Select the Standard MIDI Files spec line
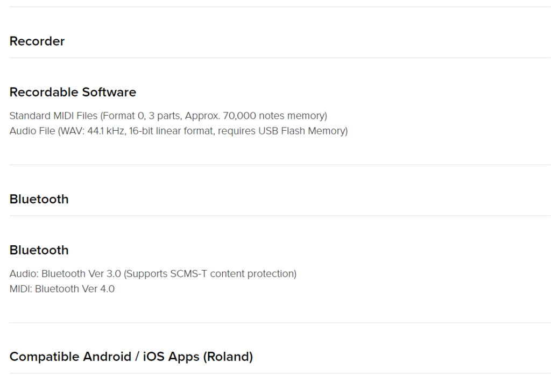The height and width of the screenshot is (376, 551). coord(168,116)
